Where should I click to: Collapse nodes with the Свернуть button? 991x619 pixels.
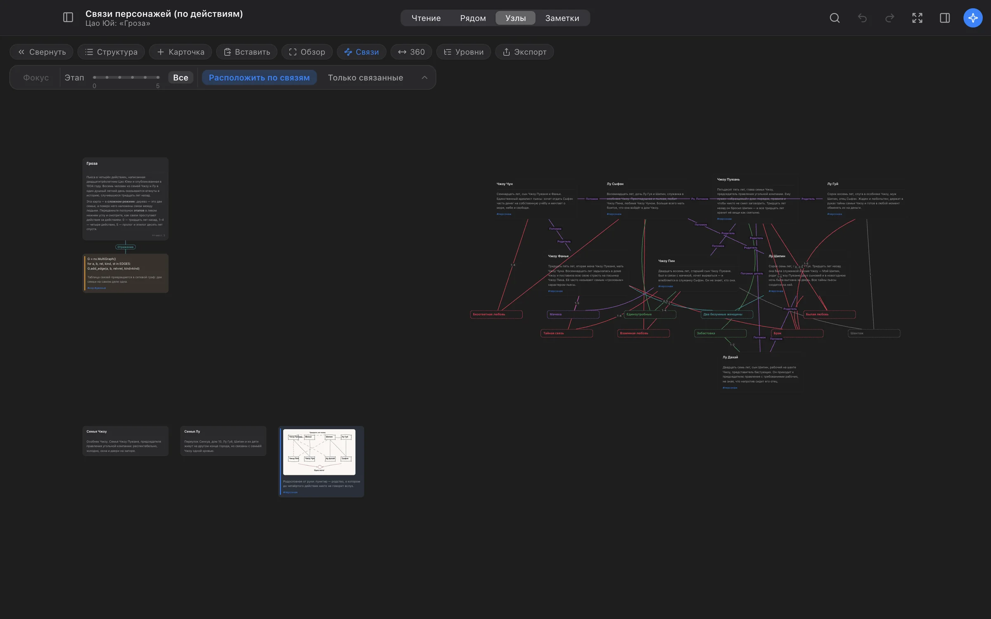coord(42,52)
